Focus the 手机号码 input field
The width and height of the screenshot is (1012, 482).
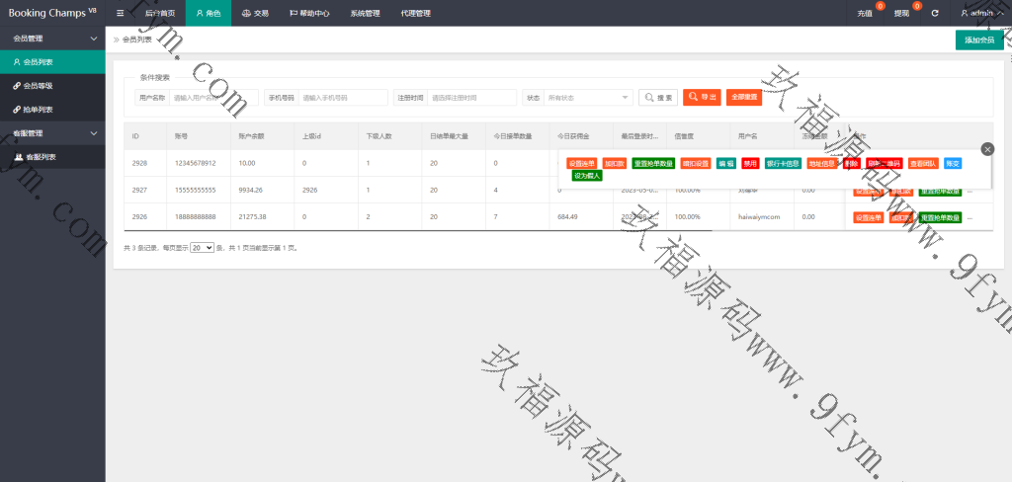pyautogui.click(x=343, y=98)
